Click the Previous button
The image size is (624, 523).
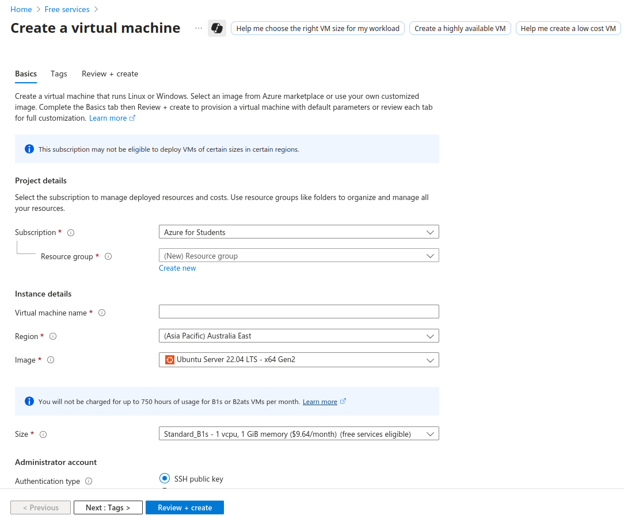coord(41,507)
